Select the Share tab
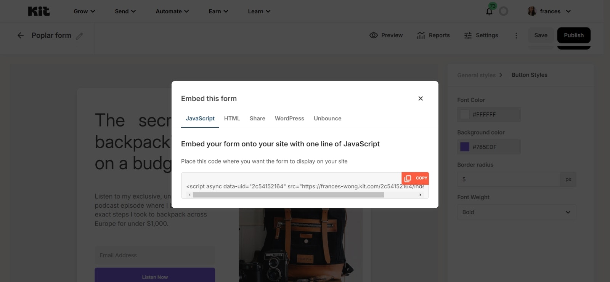 pos(257,119)
